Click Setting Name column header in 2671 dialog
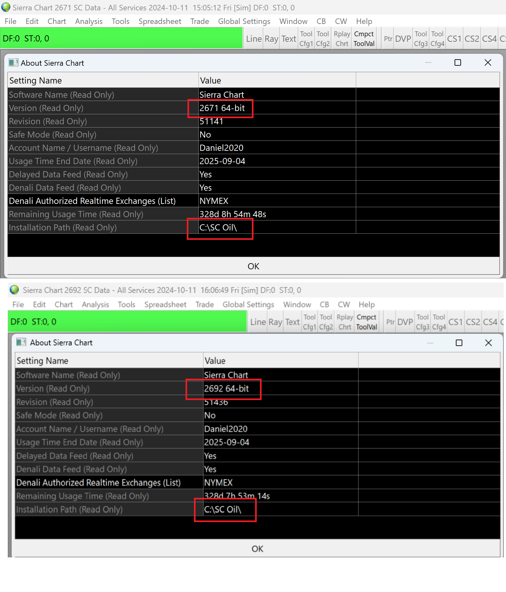The image size is (506, 592). 103,80
